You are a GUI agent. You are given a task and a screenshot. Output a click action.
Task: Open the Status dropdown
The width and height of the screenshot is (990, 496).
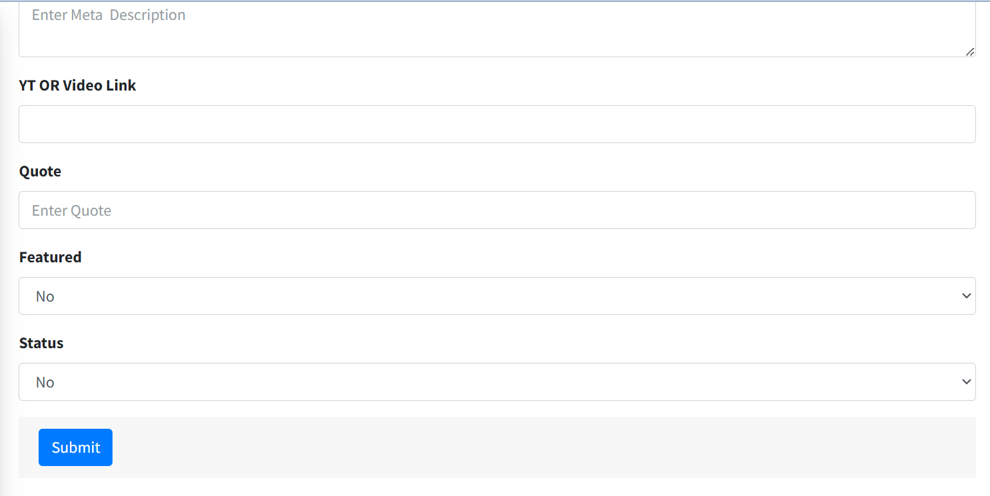[497, 382]
